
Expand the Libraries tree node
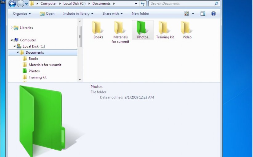[12, 28]
